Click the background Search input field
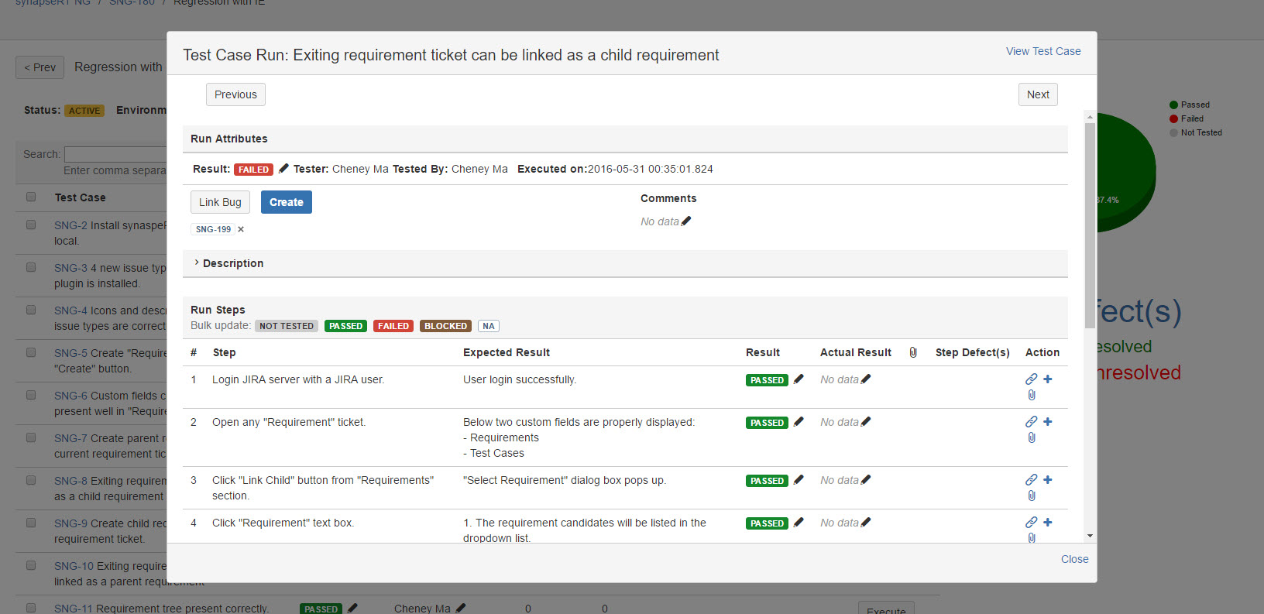Viewport: 1264px width, 614px height. (x=115, y=154)
